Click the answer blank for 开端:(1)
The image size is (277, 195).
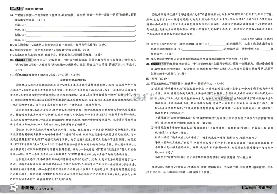tap(80, 25)
